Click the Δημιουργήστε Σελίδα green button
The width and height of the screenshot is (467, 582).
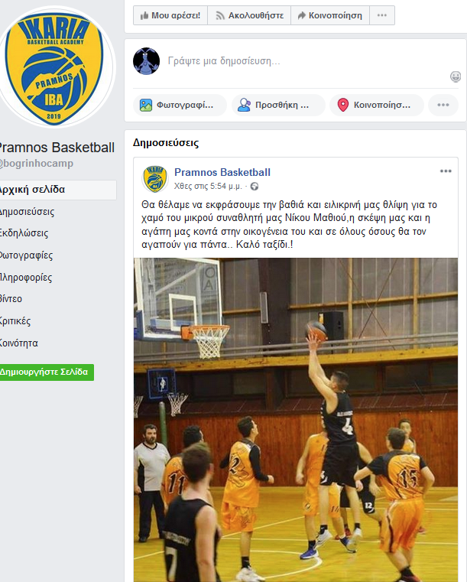(45, 372)
